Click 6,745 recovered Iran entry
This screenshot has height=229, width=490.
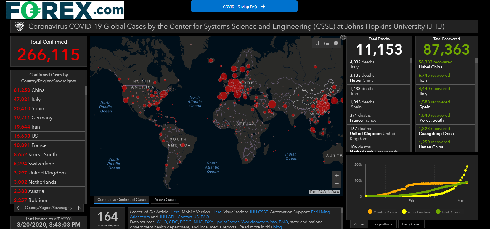tap(446, 78)
